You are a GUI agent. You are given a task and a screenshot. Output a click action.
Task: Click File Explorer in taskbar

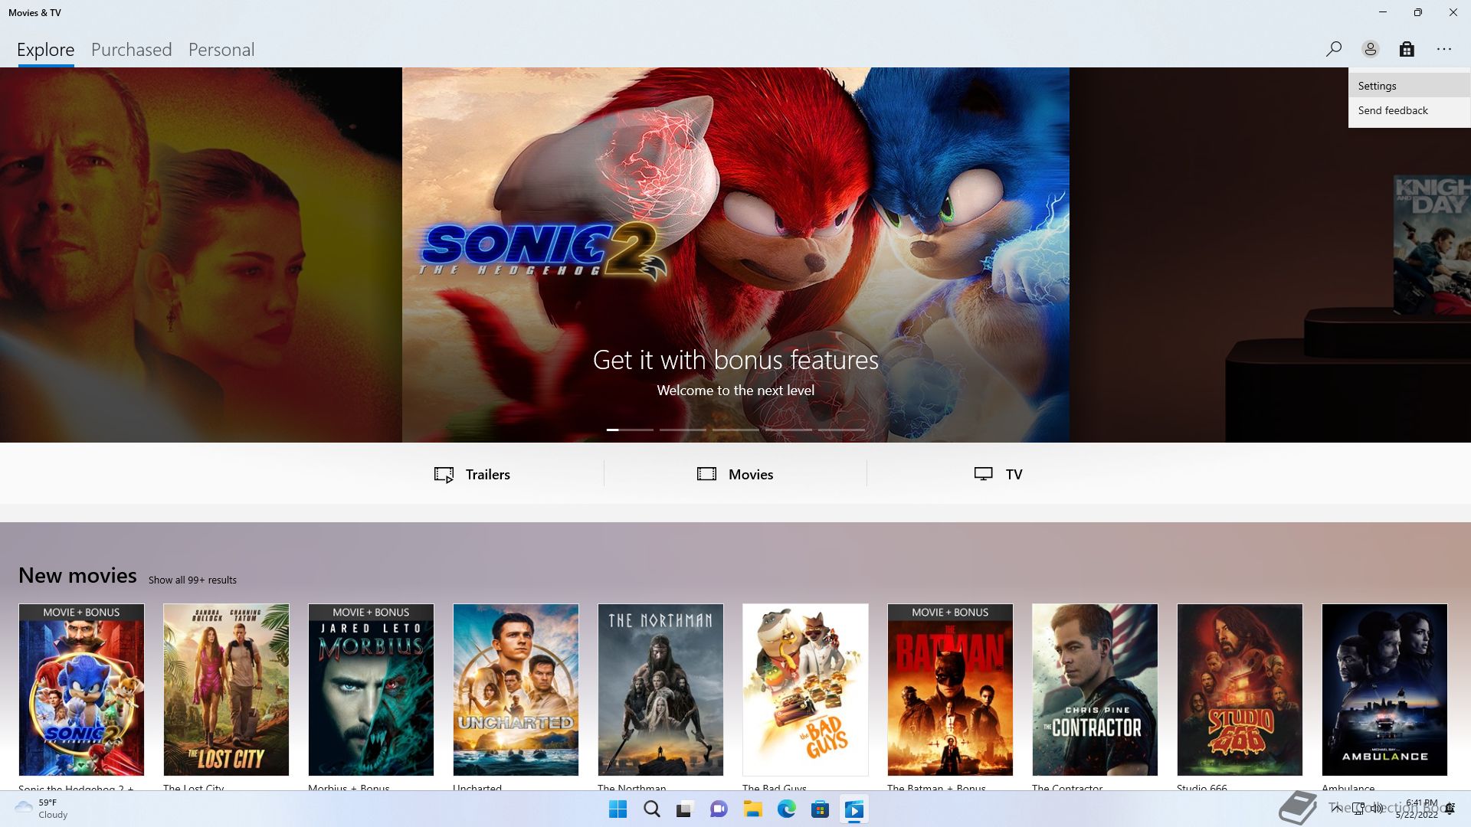(x=752, y=809)
